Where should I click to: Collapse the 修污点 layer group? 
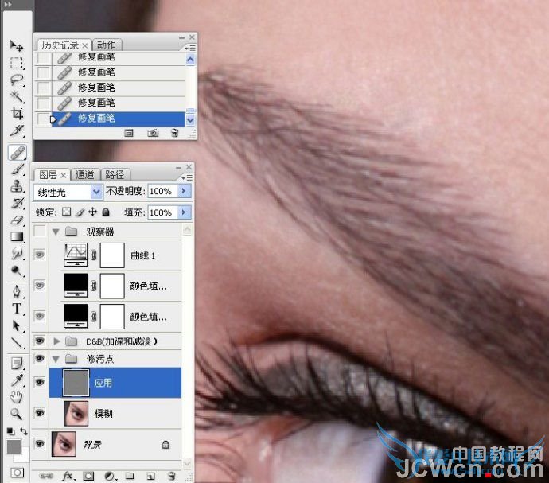[56, 359]
